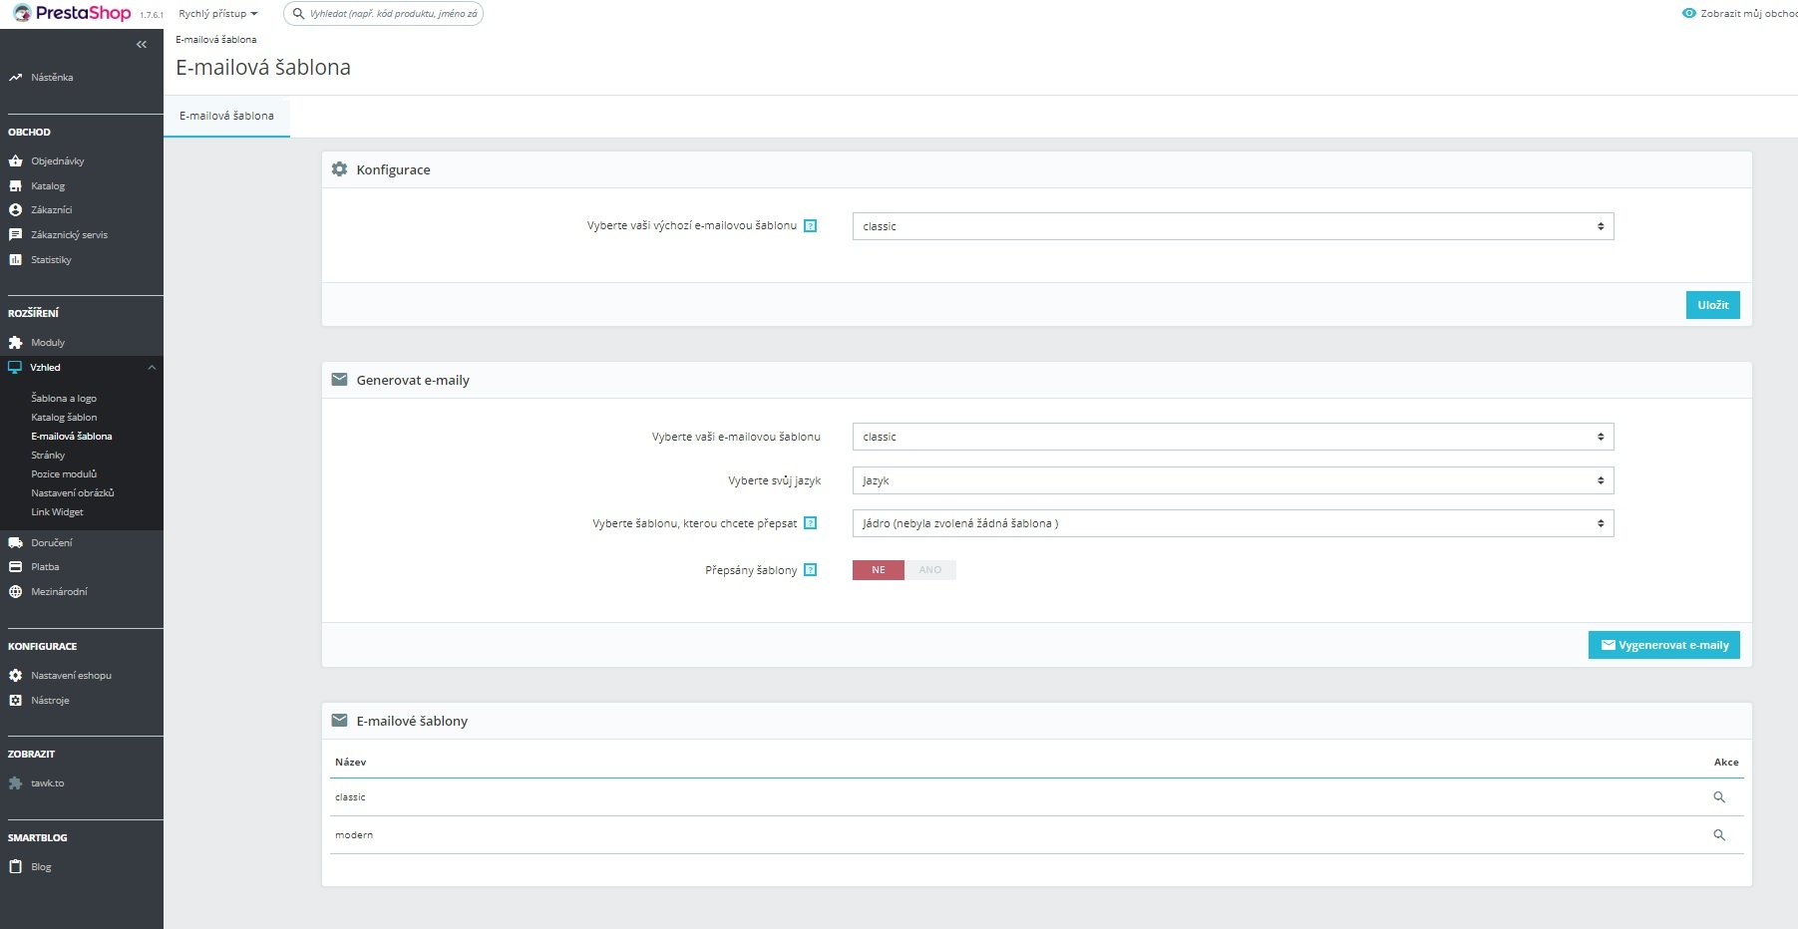Click the E-mailová šablona page title

(x=263, y=68)
